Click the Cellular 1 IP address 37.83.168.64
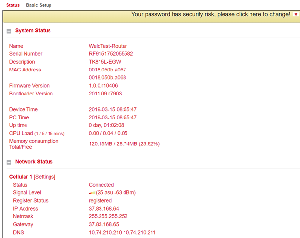The image size is (300, 238). [104, 208]
